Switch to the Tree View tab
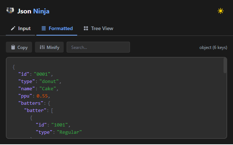Image resolution: width=233 pixels, height=145 pixels. 98,28
